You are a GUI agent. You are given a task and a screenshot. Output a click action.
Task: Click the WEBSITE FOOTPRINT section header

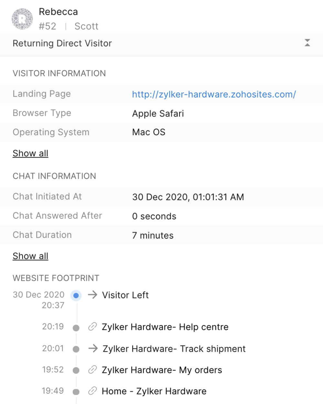[56, 278]
